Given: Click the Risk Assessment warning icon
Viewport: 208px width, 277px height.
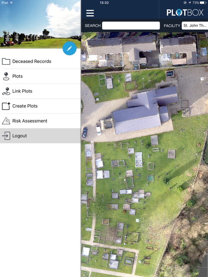Looking at the screenshot, I should point(6,121).
